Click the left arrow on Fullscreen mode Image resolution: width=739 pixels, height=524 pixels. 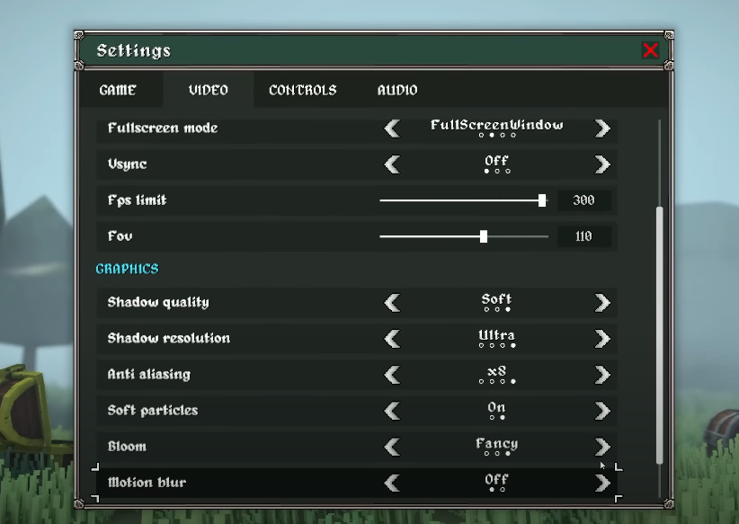tap(392, 128)
